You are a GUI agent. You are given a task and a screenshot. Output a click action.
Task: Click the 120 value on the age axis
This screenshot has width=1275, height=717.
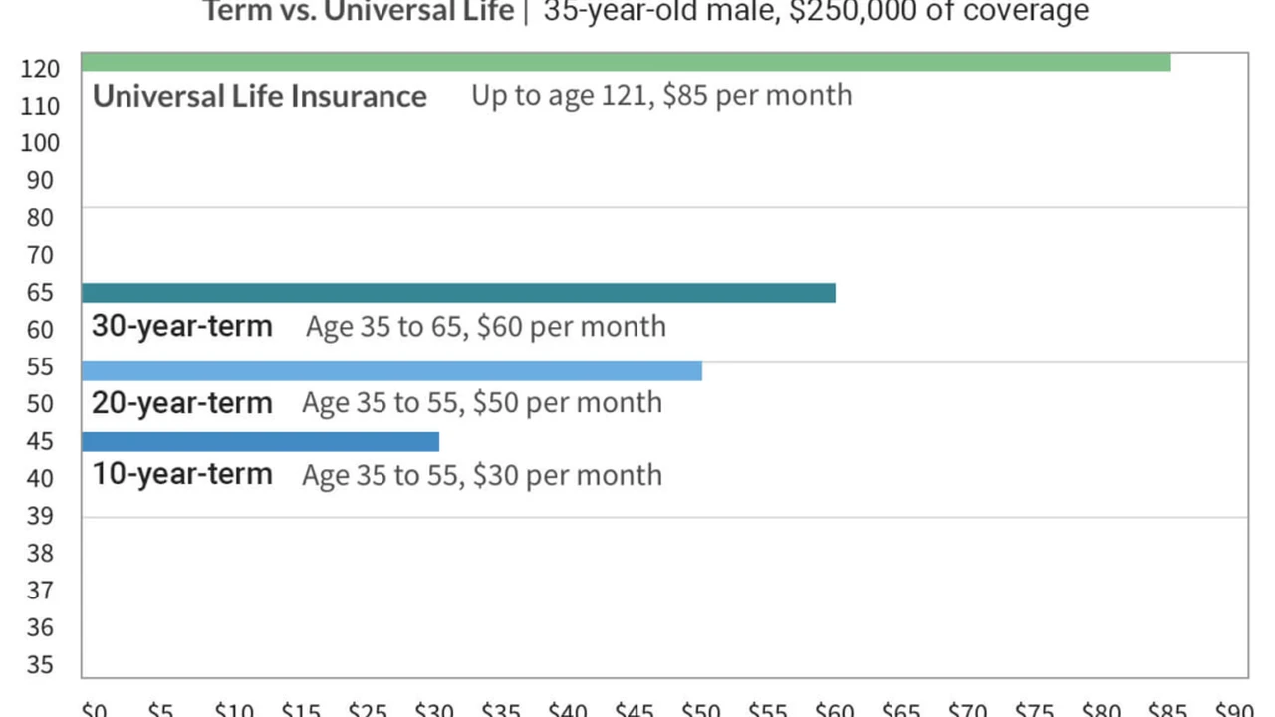point(40,69)
